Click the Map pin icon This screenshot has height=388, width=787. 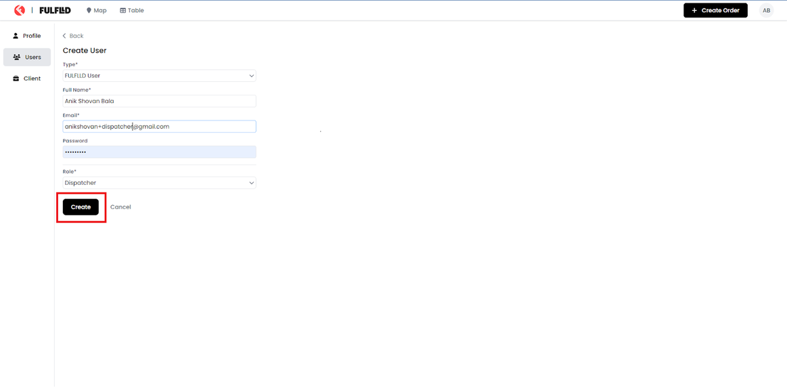tap(89, 11)
